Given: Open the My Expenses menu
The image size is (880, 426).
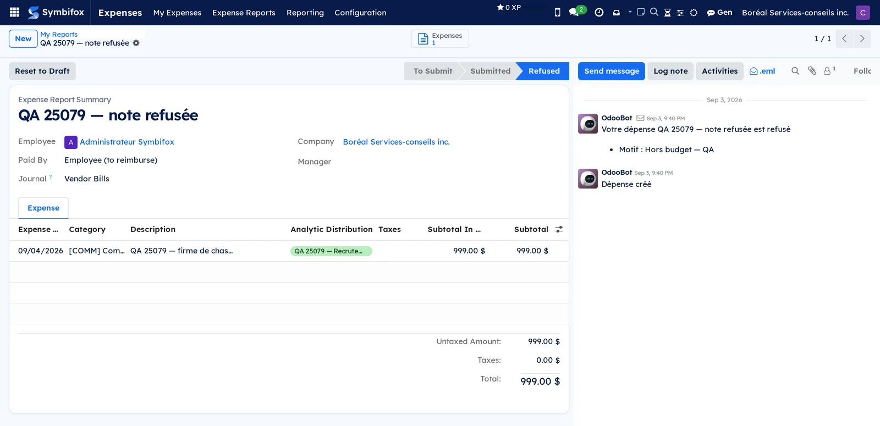Looking at the screenshot, I should [x=177, y=12].
